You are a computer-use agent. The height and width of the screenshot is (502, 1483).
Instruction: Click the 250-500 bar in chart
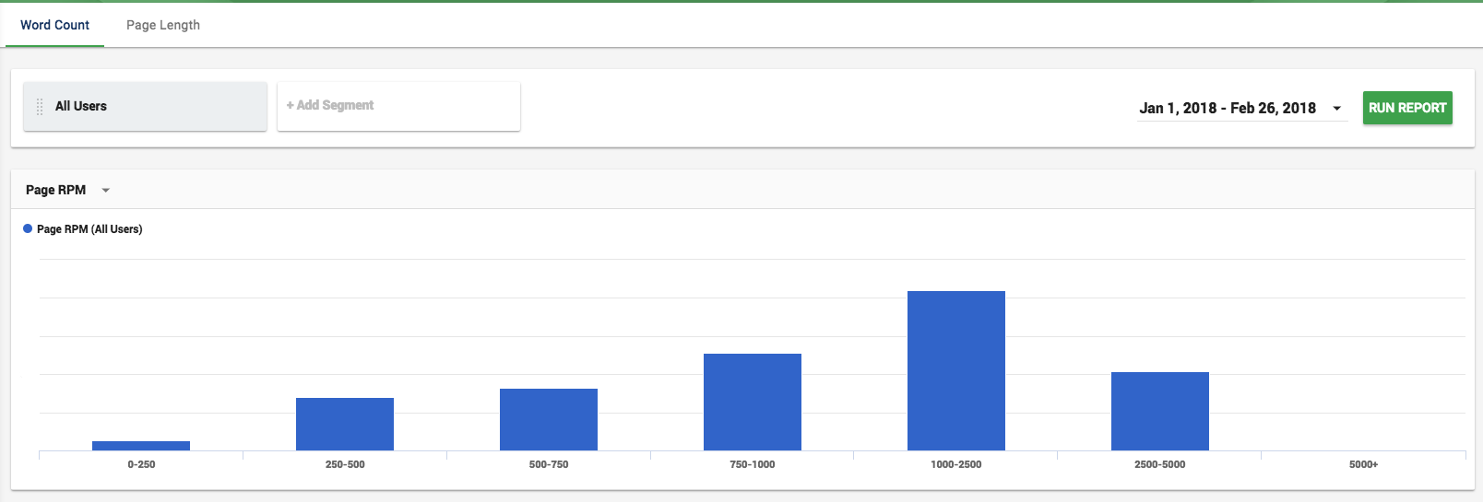click(x=345, y=424)
